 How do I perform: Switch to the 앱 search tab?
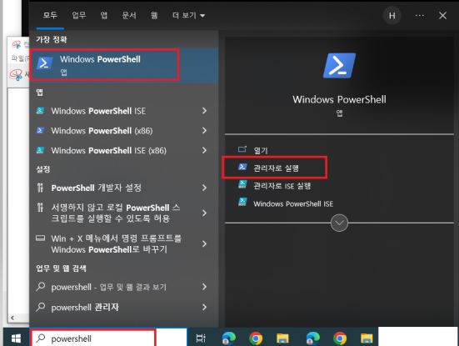104,15
